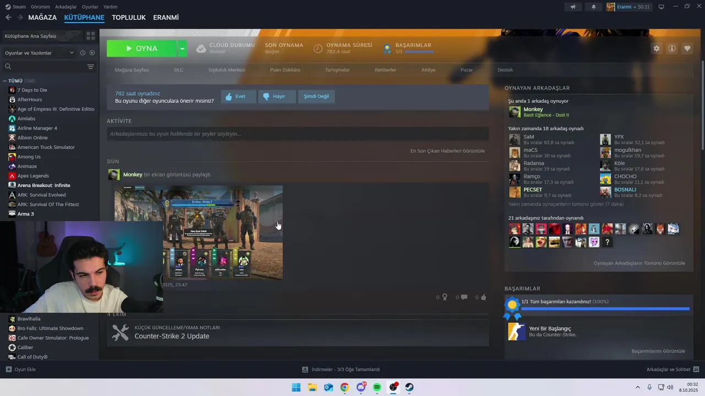Open Spotify from the taskbar
The width and height of the screenshot is (705, 396).
coord(377,387)
